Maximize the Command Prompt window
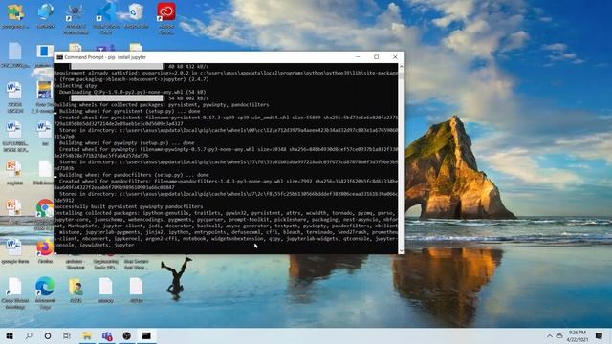Image resolution: width=612 pixels, height=344 pixels. (376, 57)
